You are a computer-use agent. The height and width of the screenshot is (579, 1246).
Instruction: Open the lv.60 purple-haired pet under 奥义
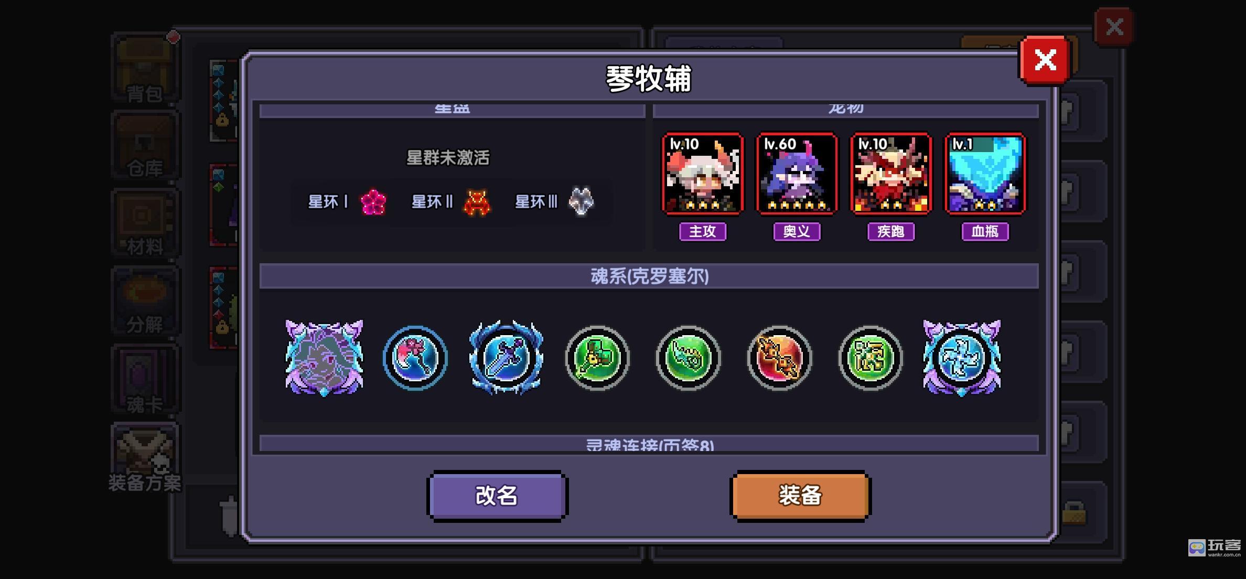point(797,174)
